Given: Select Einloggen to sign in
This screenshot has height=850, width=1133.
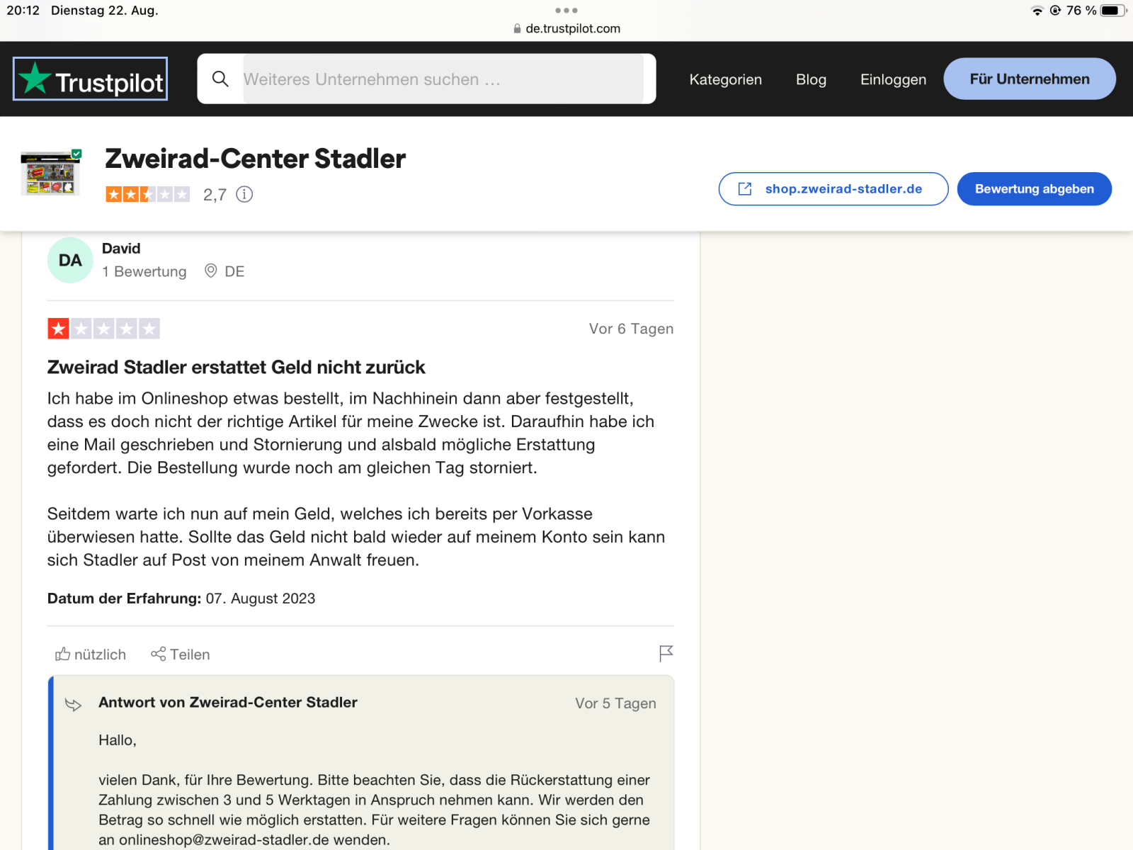Looking at the screenshot, I should tap(893, 79).
